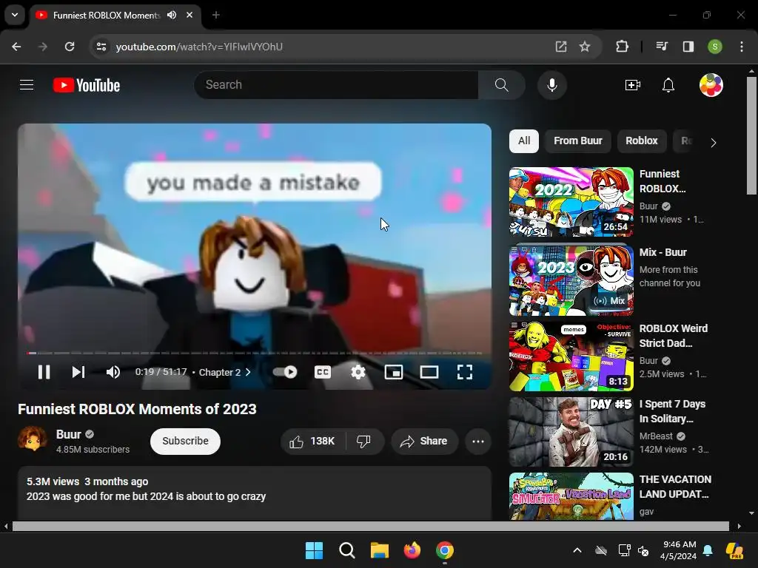Select the From Buur filter chip
The image size is (758, 568).
(x=578, y=141)
